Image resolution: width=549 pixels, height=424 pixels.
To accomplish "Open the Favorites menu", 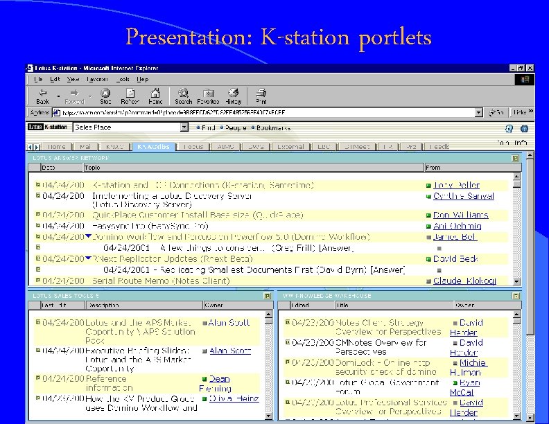I will pyautogui.click(x=97, y=79).
